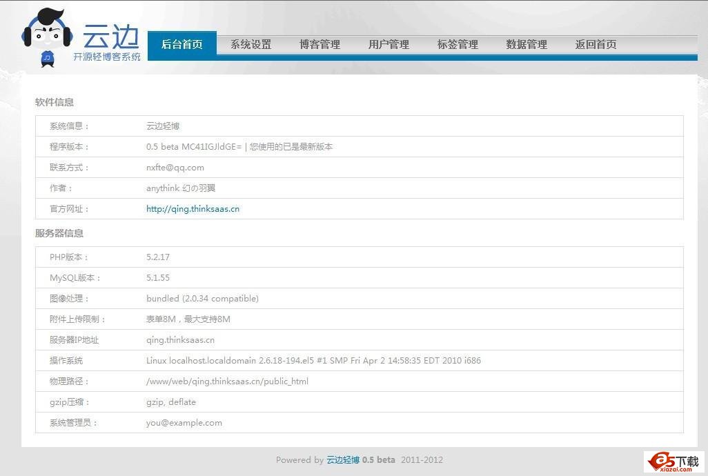Click the author value anythink 幻の羽翼
708x476 pixels.
(181, 188)
